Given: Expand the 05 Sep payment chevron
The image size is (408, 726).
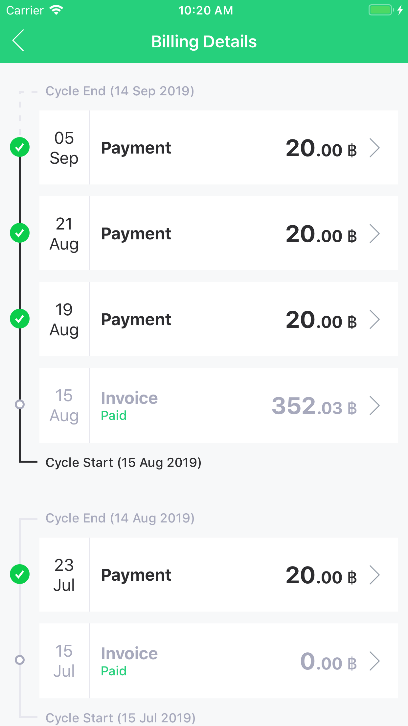Looking at the screenshot, I should (x=374, y=148).
